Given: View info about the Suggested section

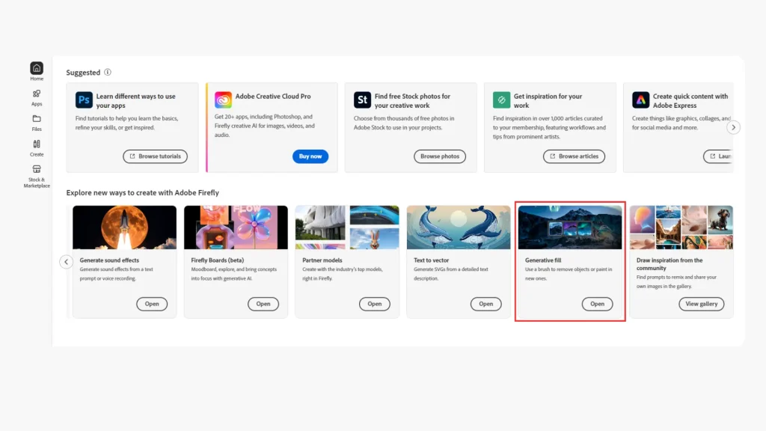Looking at the screenshot, I should coord(108,72).
